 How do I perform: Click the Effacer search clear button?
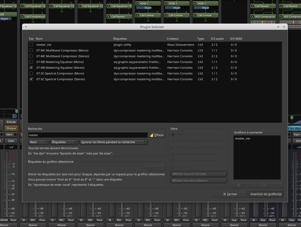pyautogui.click(x=157, y=135)
